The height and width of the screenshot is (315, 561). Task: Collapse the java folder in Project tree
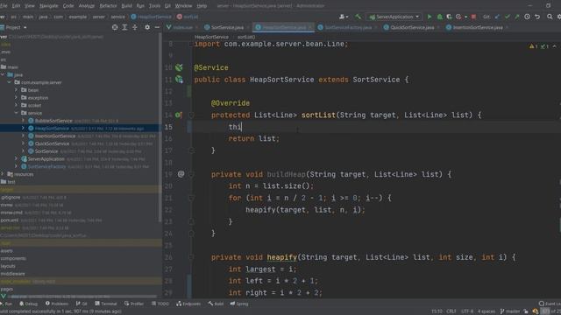pyautogui.click(x=4, y=74)
